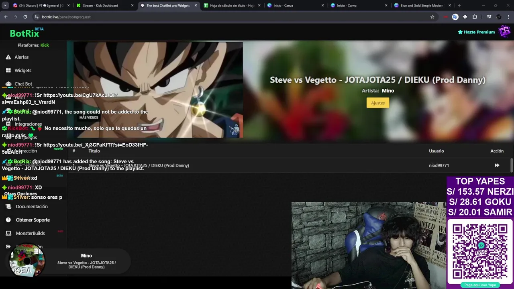Click the Acción column header
The height and width of the screenshot is (289, 514).
pos(497,151)
